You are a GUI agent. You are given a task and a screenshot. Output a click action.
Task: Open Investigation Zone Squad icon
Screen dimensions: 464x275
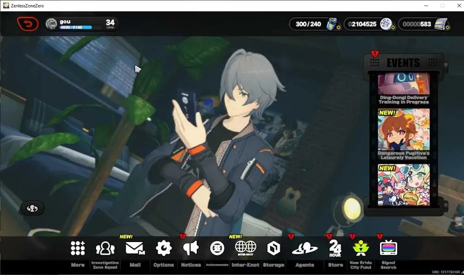105,249
